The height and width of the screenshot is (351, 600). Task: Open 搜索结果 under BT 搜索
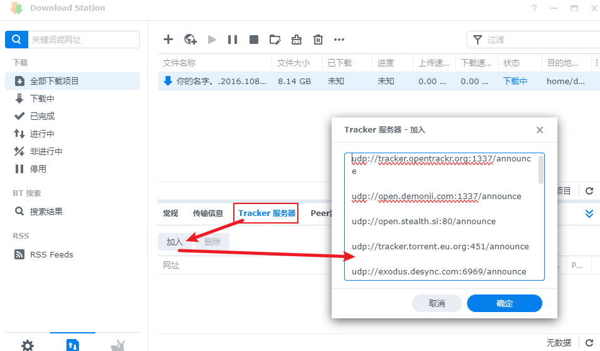[72, 212]
